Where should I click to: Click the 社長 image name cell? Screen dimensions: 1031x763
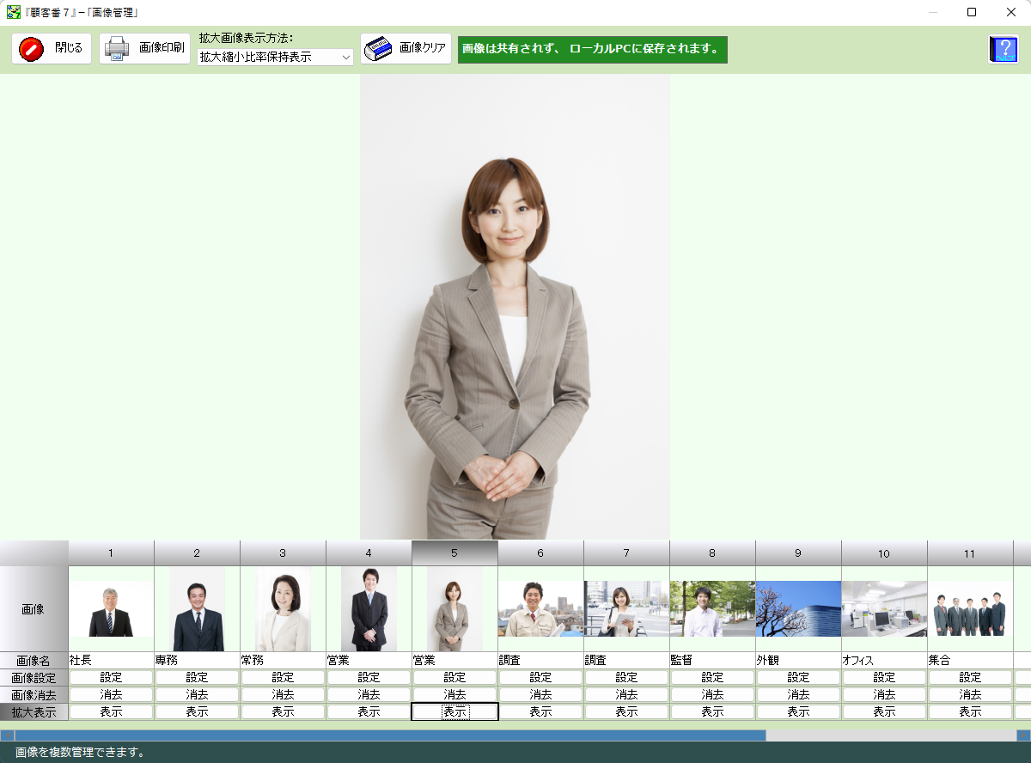coord(111,661)
